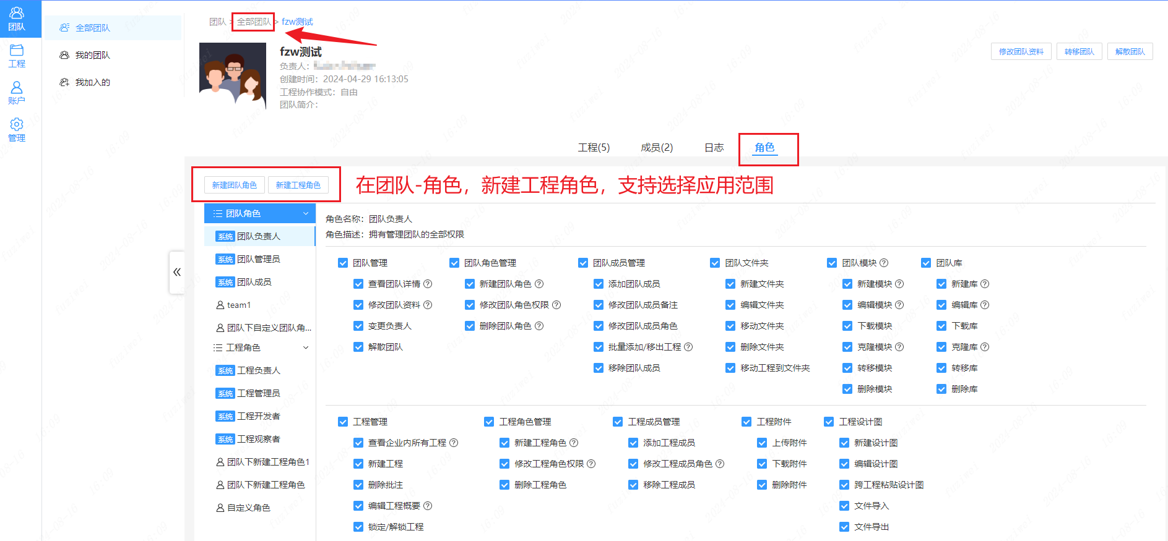
Task: Open the 团队 section in left sidebar
Action: [x=17, y=19]
